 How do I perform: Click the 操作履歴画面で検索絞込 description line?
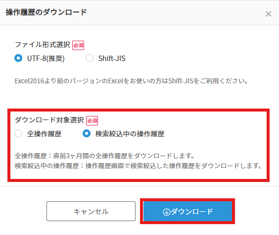(x=138, y=166)
